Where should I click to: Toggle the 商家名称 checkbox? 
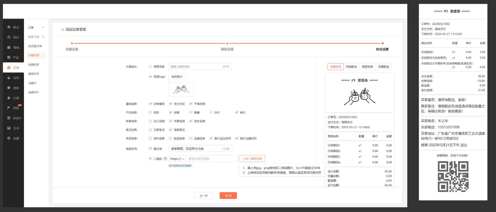click(x=150, y=67)
